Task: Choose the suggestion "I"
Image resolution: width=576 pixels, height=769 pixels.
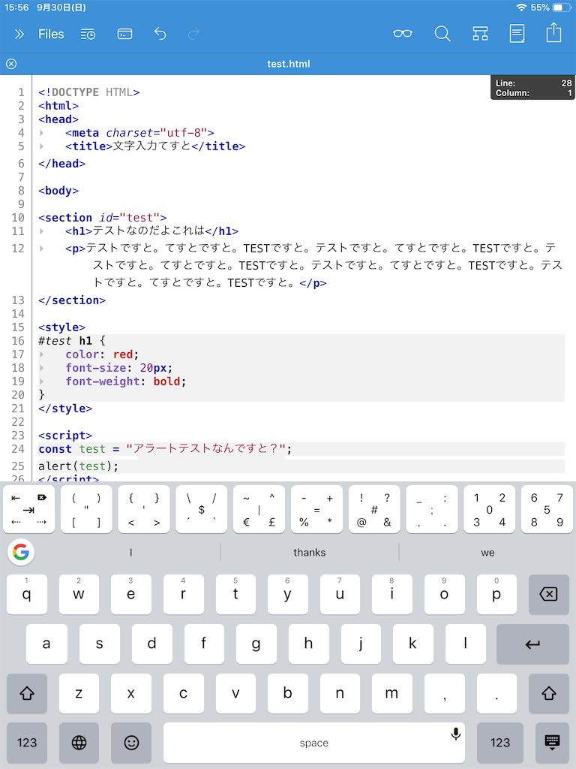Action: point(130,552)
